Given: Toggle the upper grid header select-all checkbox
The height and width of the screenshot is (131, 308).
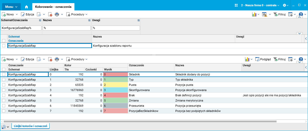Looking at the screenshot, I should pyautogui.click(x=4, y=41).
